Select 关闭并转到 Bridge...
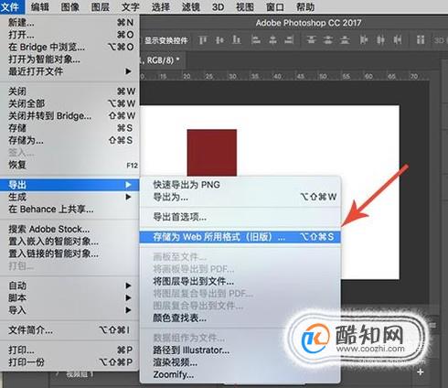Screen dimensions: 448x388 [69, 115]
